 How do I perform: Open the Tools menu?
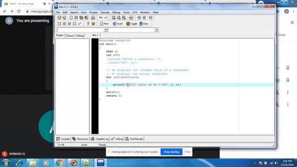pyautogui.click(x=126, y=13)
